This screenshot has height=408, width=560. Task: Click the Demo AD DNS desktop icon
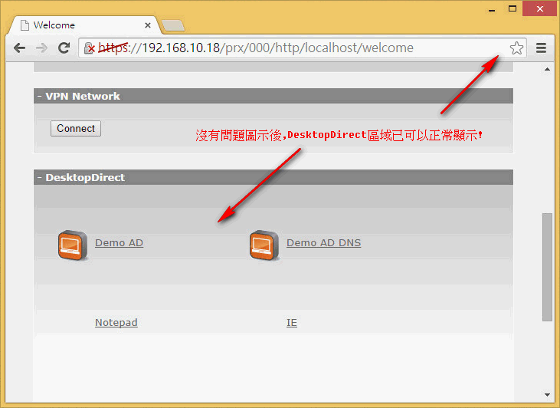coord(264,245)
